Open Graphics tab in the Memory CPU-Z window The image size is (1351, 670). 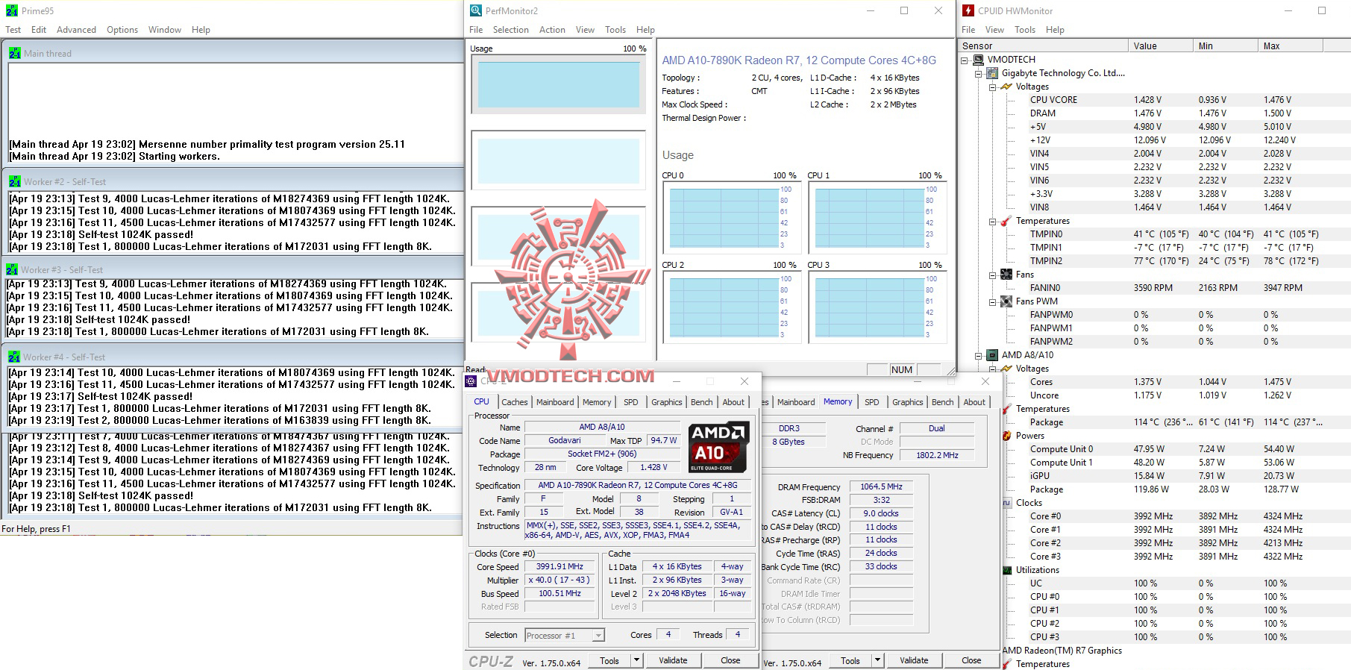coord(907,402)
